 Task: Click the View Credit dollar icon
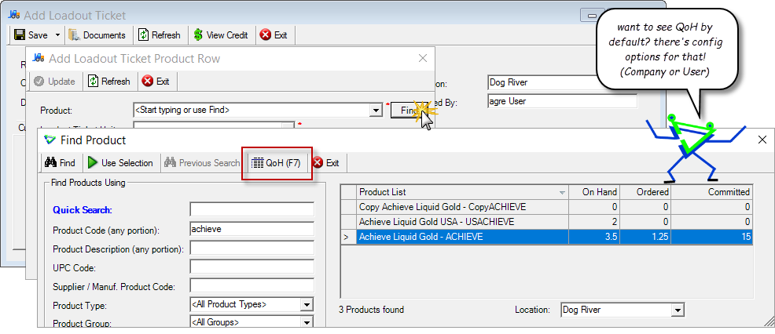pyautogui.click(x=198, y=35)
